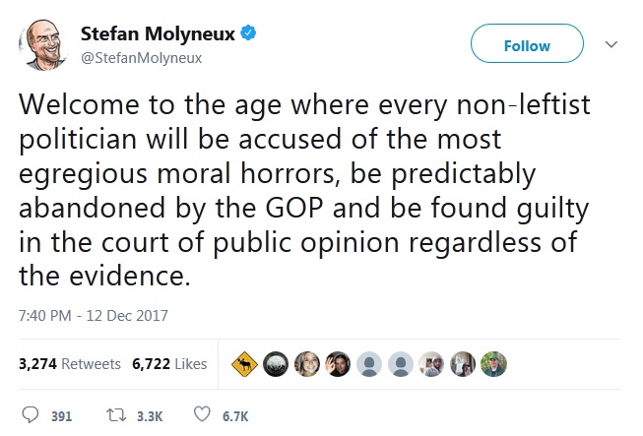Follow Stefan Molyneux
643x436 pixels.
point(527,45)
